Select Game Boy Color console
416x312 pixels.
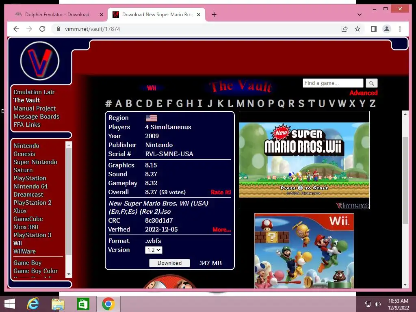click(x=36, y=271)
